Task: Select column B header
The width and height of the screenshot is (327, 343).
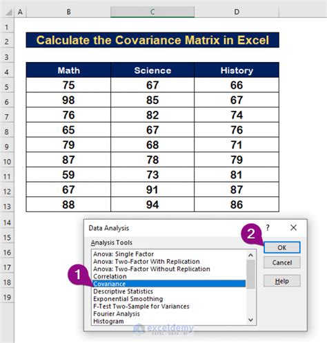Action: [68, 12]
